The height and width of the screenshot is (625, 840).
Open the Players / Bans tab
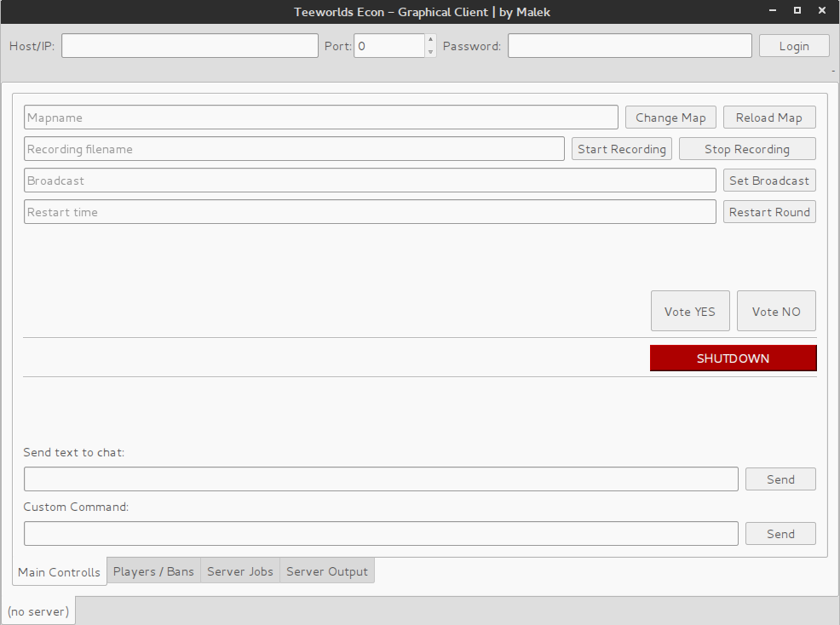coord(153,571)
